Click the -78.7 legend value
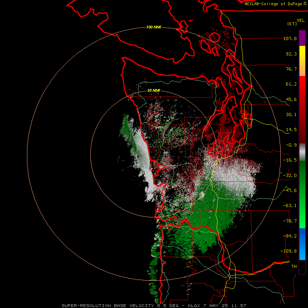Viewport: 308px width, 308px height. click(290, 221)
